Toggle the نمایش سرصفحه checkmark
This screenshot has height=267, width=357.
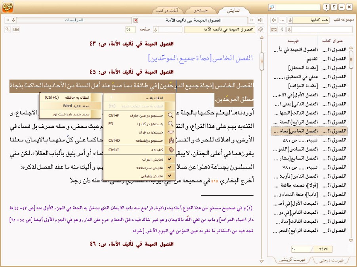click(x=170, y=167)
